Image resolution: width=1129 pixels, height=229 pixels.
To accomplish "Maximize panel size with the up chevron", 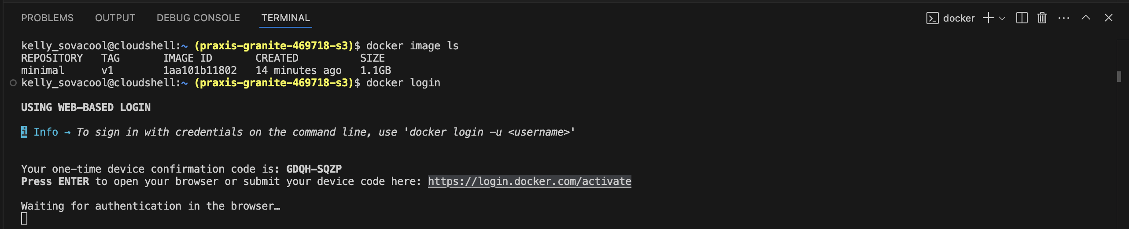I will click(1086, 18).
